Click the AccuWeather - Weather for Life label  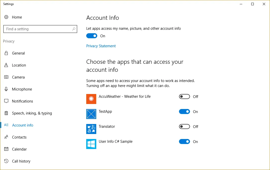pos(125,96)
